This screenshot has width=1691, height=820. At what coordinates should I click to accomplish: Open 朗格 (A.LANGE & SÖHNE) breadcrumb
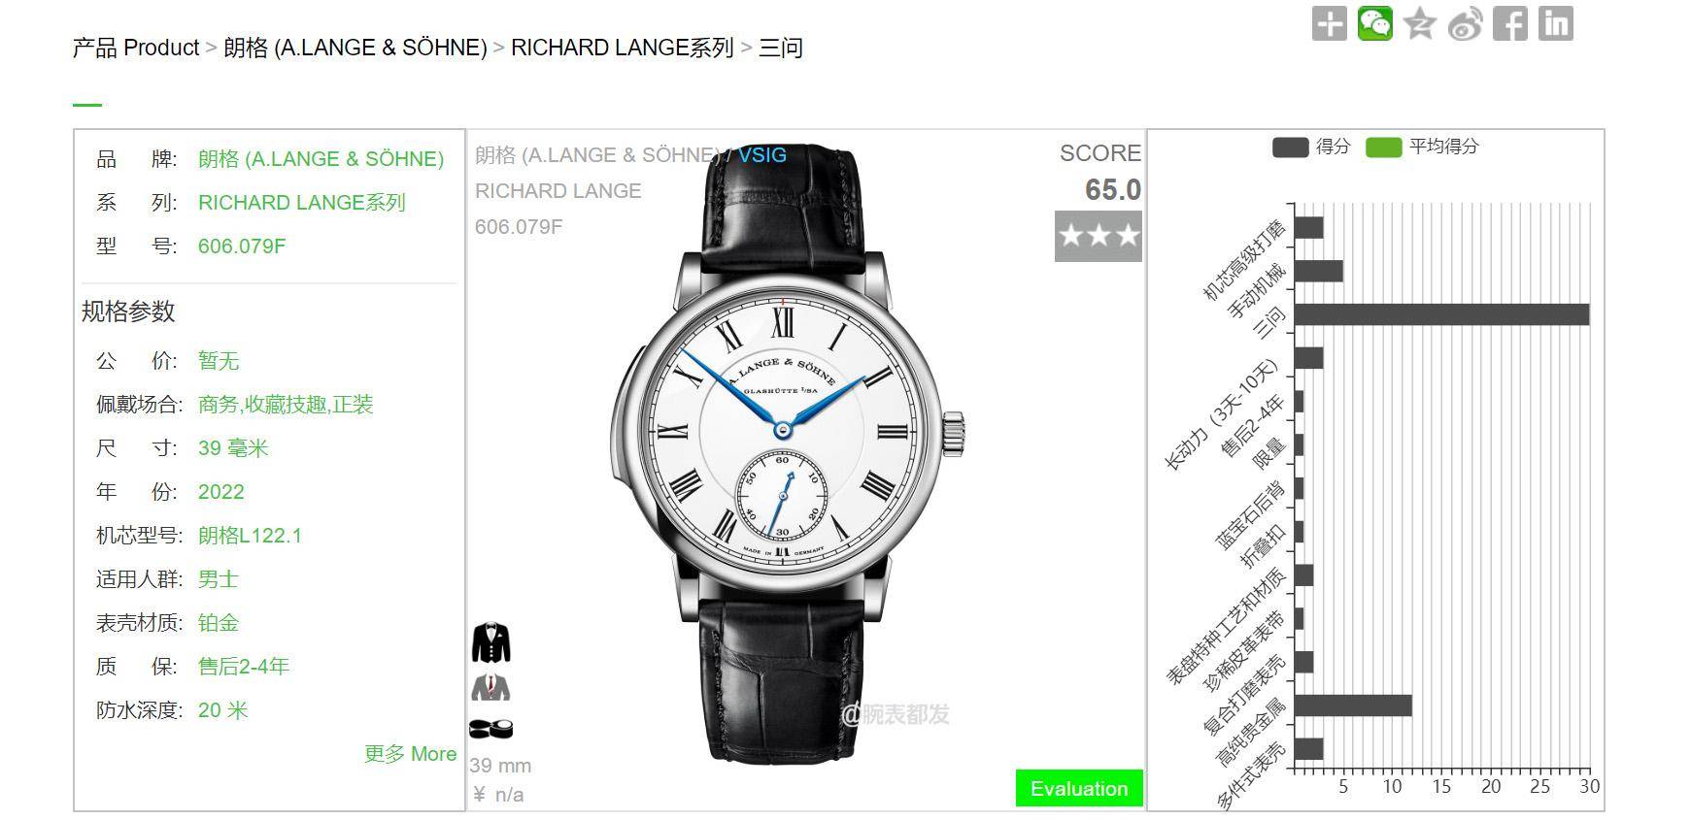point(355,48)
